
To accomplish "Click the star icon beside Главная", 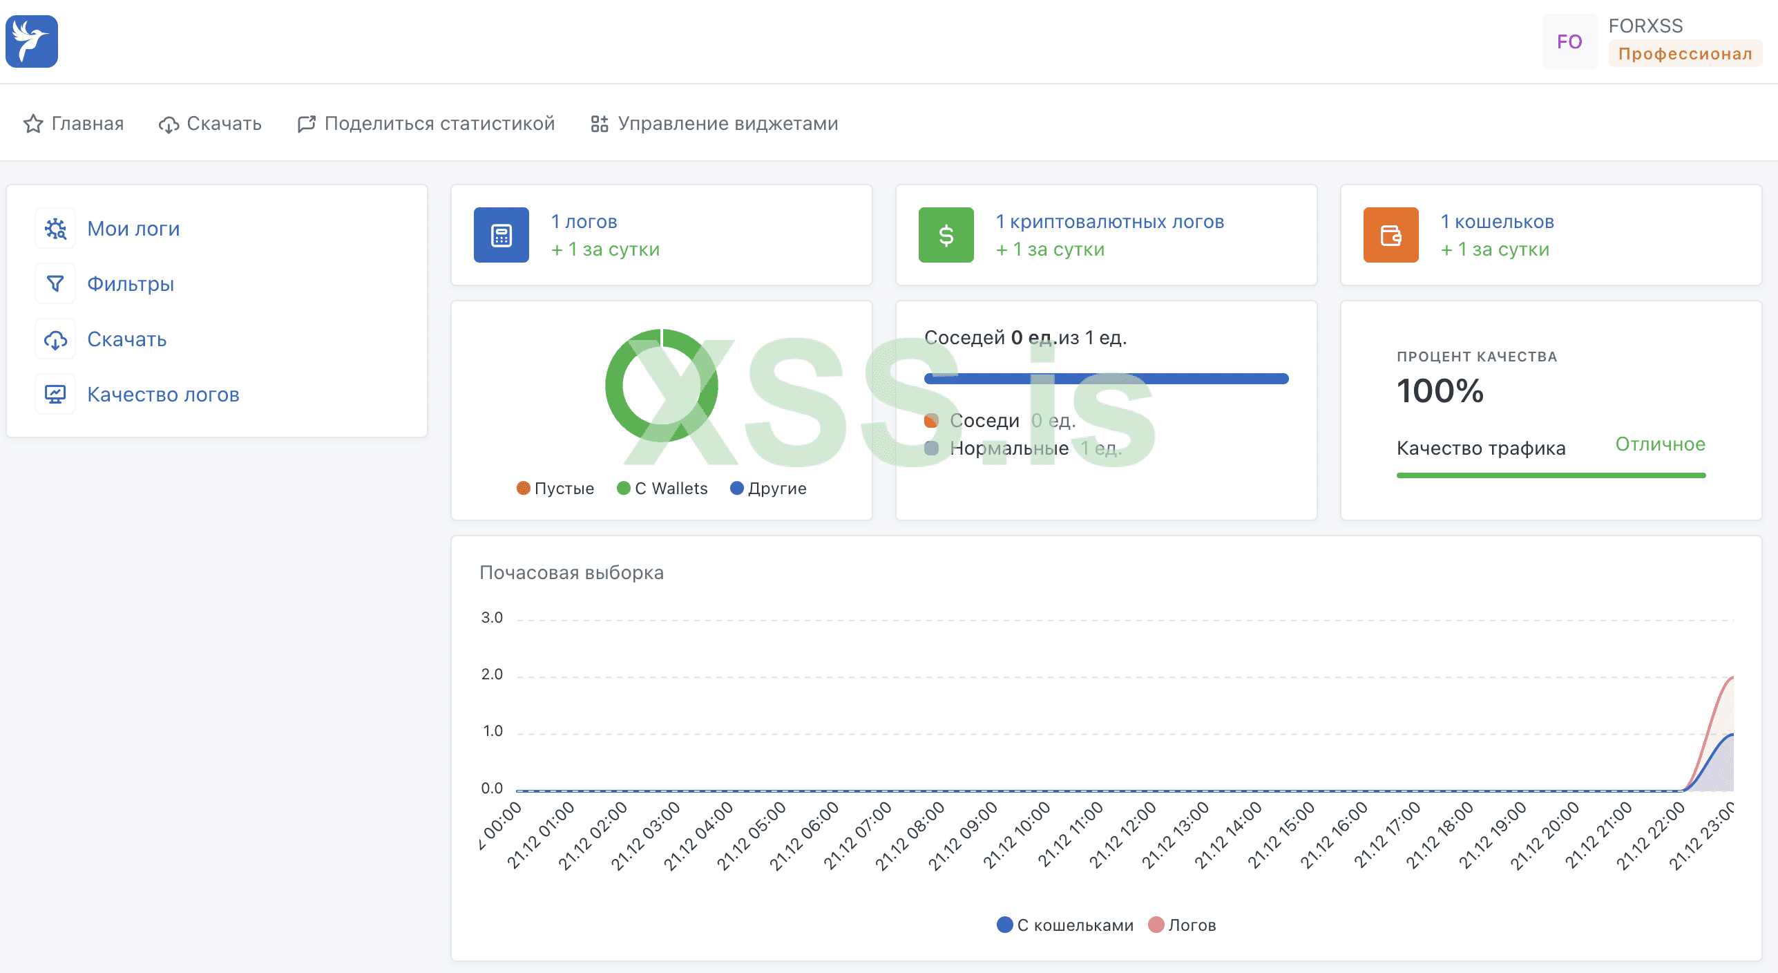I will tap(33, 124).
